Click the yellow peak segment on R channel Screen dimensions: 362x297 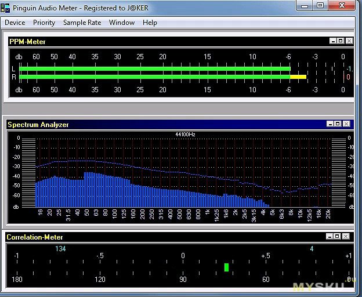point(298,77)
